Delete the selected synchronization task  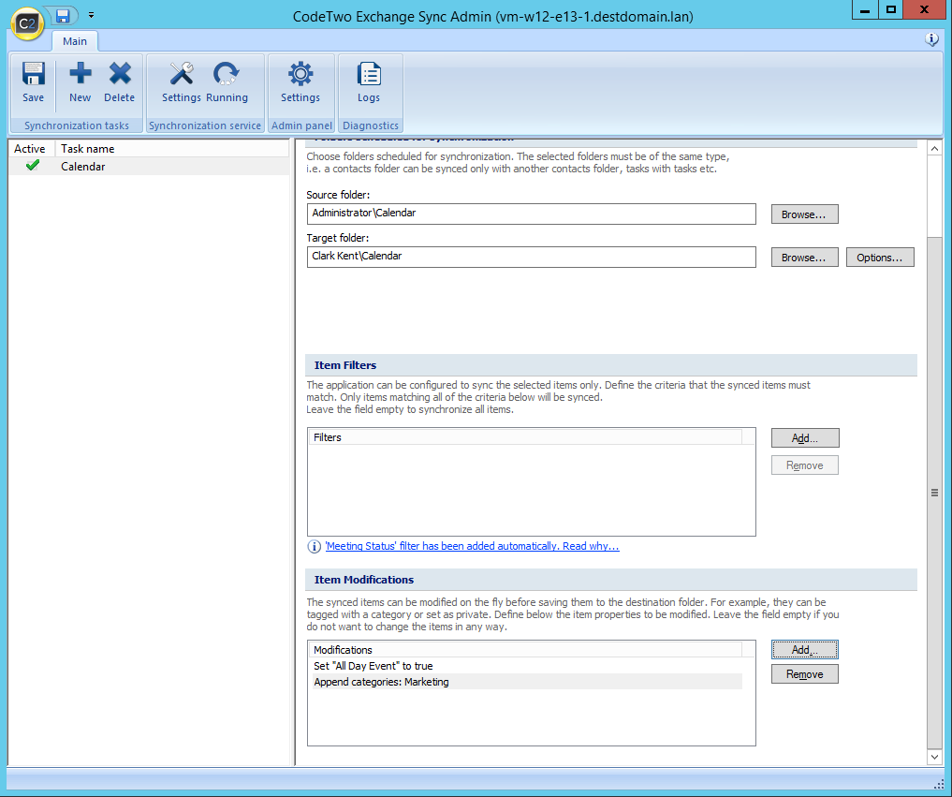[119, 82]
